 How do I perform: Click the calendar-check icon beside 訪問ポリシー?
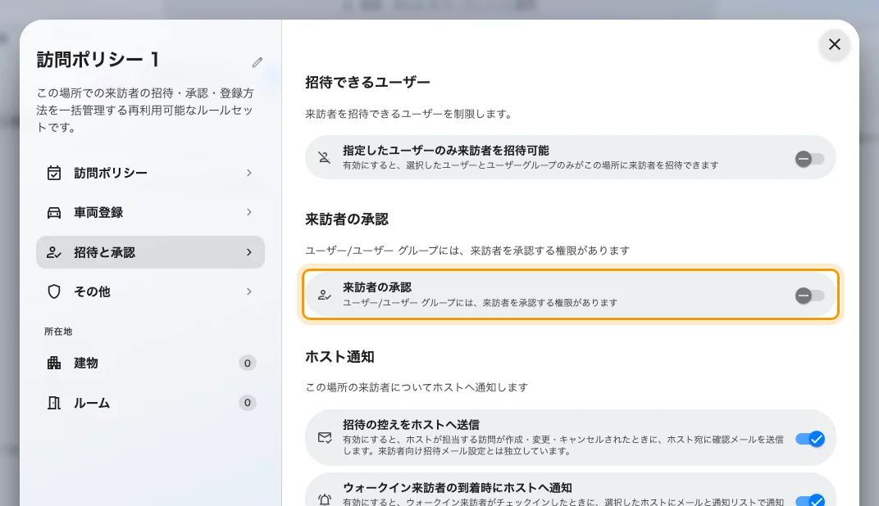(x=54, y=173)
